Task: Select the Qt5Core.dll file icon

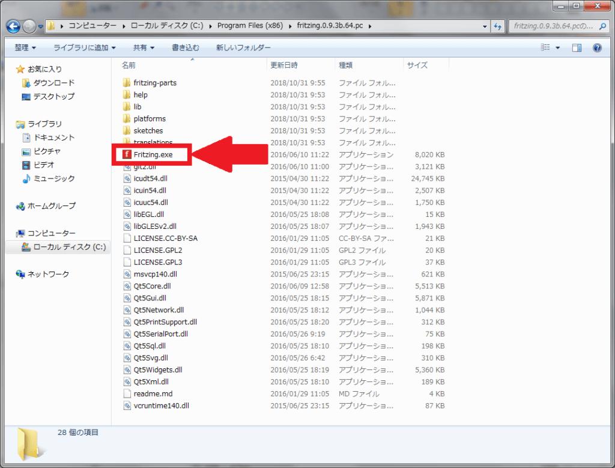Action: click(x=127, y=286)
